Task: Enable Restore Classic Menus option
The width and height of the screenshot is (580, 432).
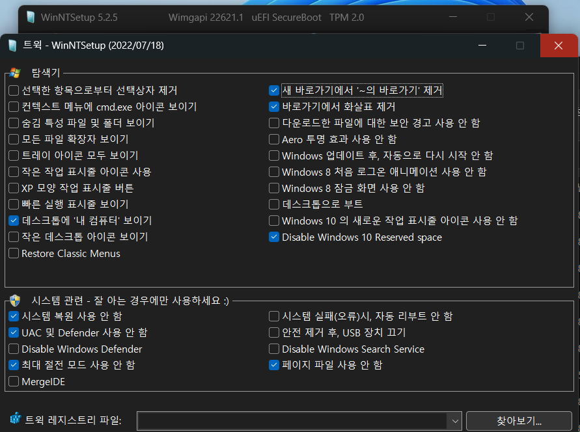Action: [x=14, y=253]
